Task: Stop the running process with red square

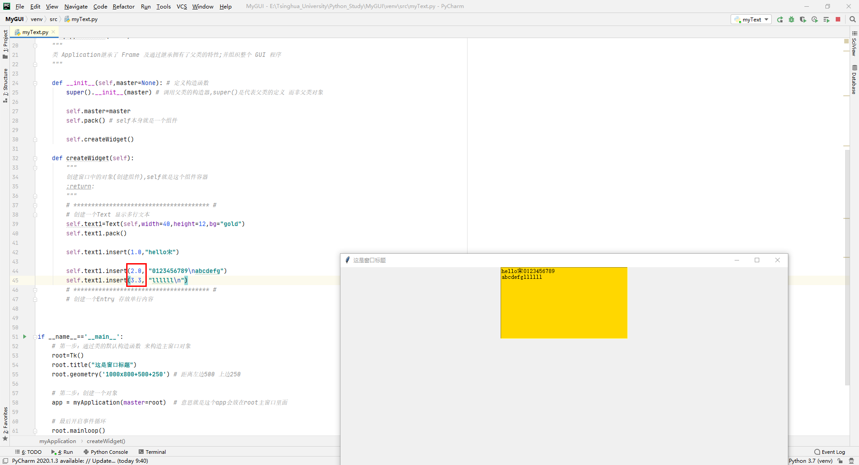Action: pyautogui.click(x=838, y=20)
